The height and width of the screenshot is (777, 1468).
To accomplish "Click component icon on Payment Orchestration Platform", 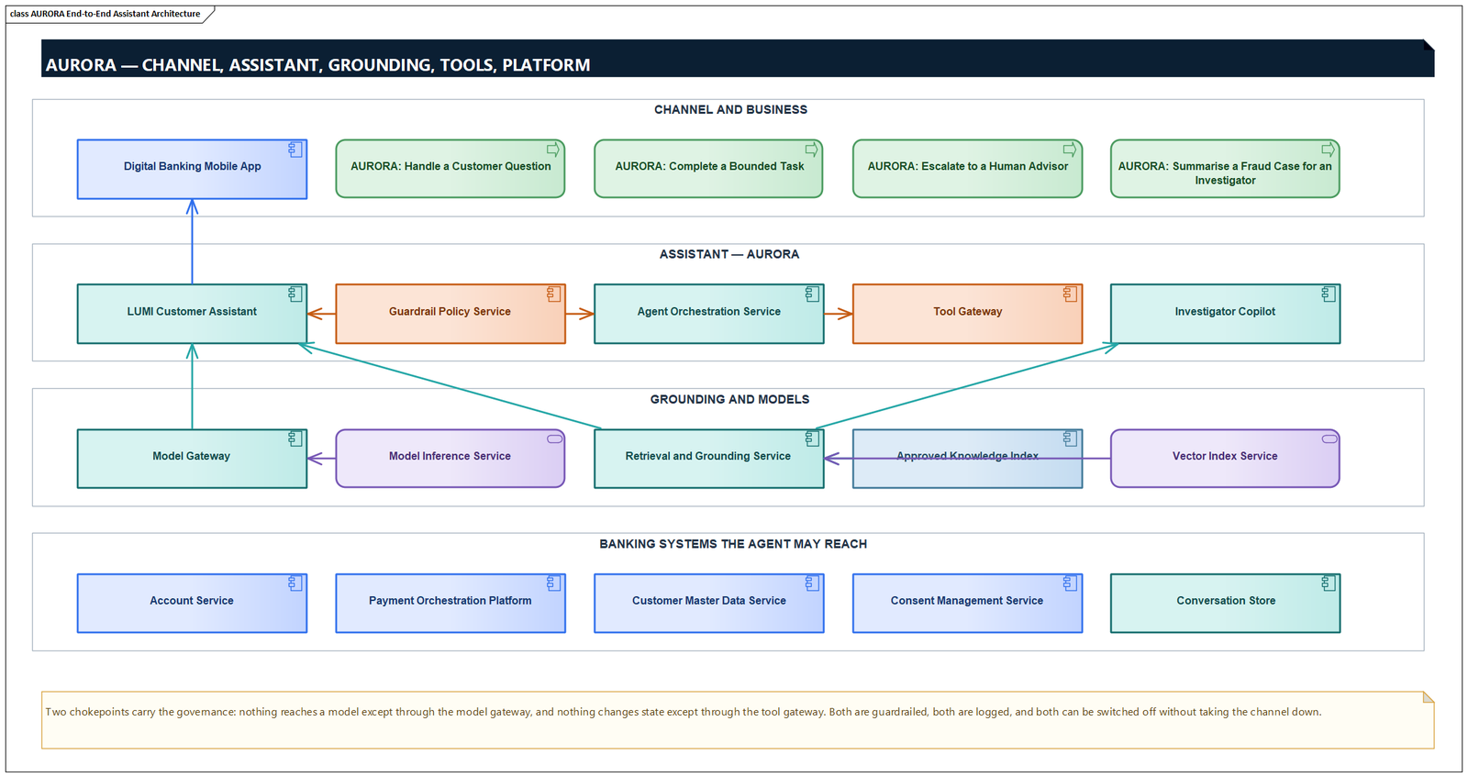I will pyautogui.click(x=553, y=583).
